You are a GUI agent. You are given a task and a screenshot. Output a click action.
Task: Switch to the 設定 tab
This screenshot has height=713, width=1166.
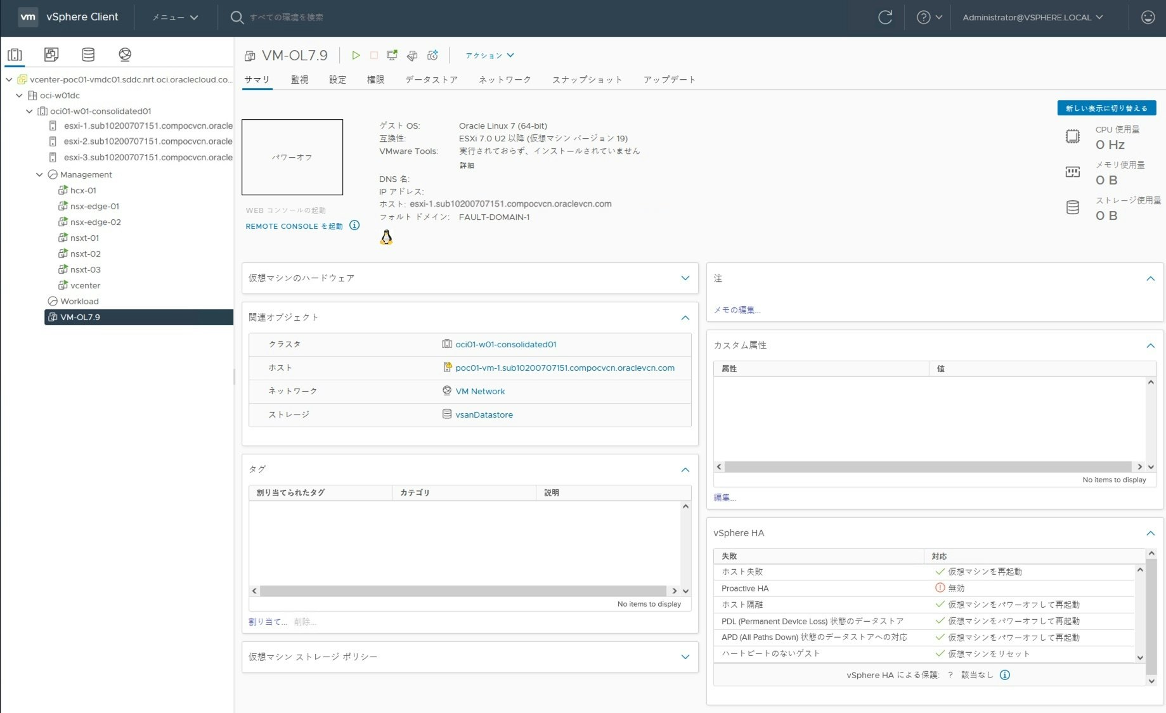[337, 80]
